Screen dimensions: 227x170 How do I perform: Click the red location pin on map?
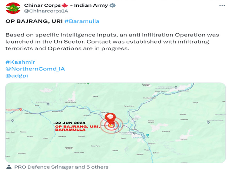click(110, 119)
